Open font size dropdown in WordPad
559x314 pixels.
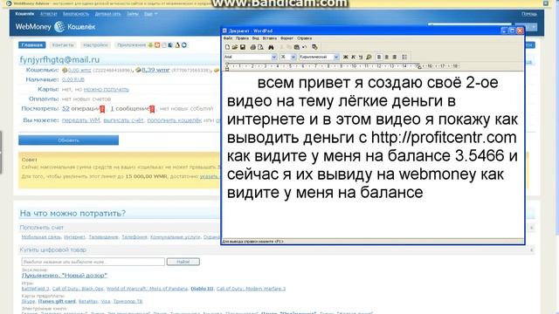[x=293, y=57]
